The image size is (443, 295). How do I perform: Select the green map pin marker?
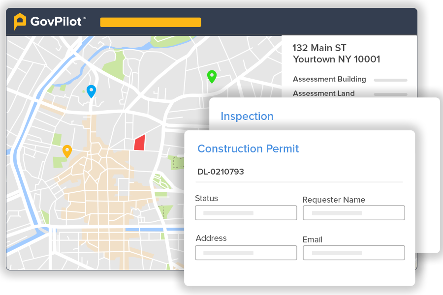coord(212,77)
